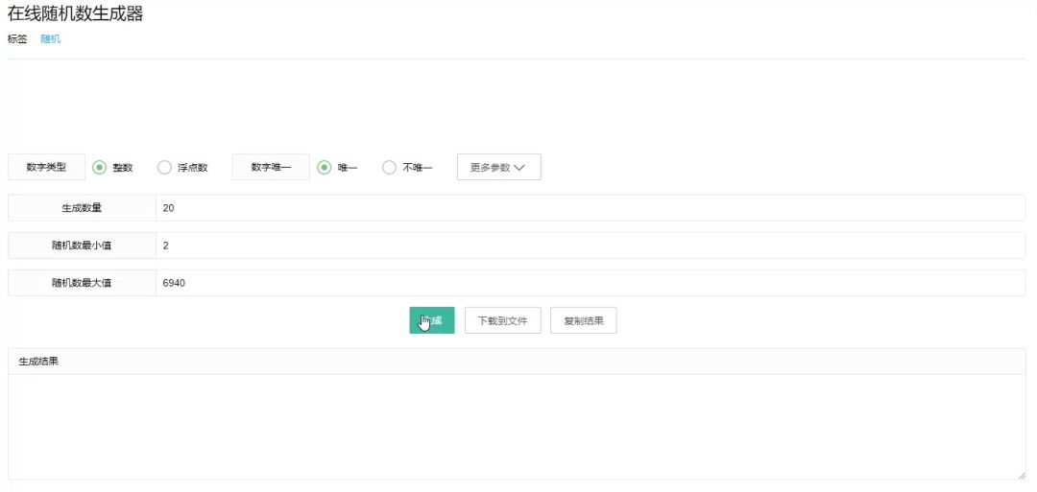Click the 随机数最大值 row label
Viewport: 1037px width, 492px height.
pos(82,283)
